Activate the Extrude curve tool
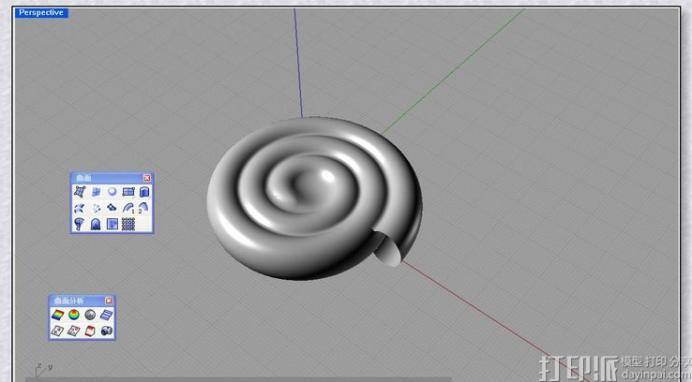This screenshot has width=692, height=382. (x=144, y=192)
